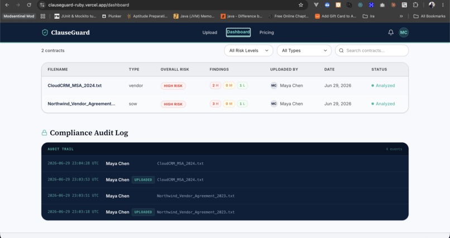Open the Aptitude Preparation bookmark
The height and width of the screenshot is (238, 450).
147,16
